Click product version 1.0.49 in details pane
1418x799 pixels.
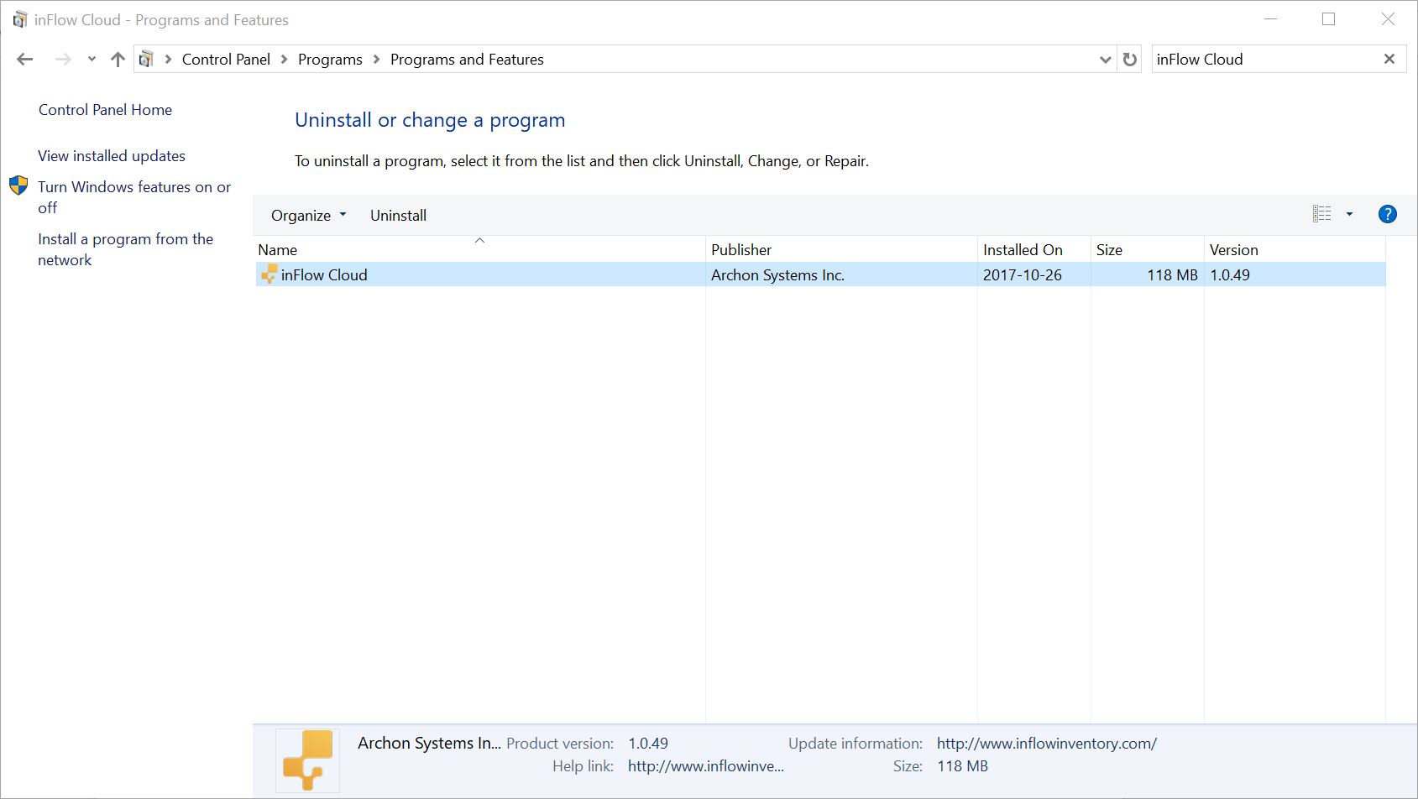tap(648, 744)
